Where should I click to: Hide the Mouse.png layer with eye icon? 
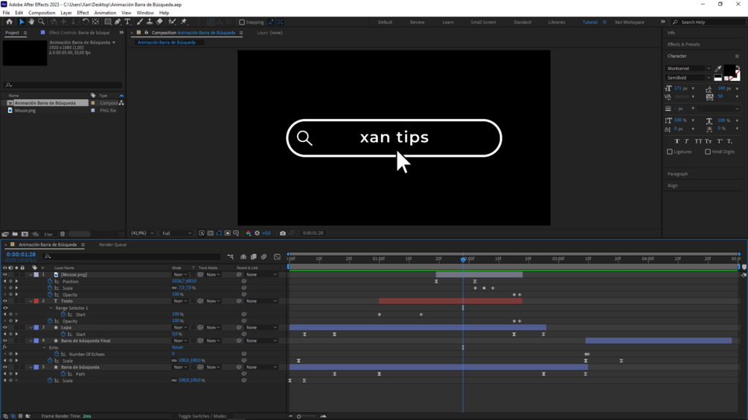[5, 275]
